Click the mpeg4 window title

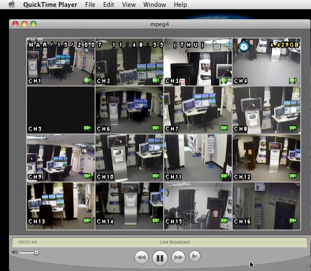point(160,24)
